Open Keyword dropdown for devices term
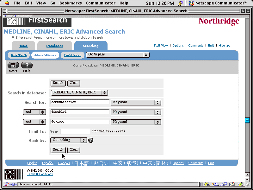253x190 pixels. pyautogui.click(x=136, y=122)
